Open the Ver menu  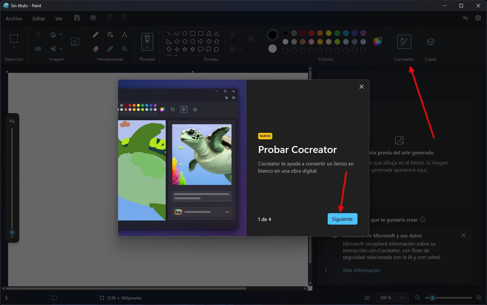coord(59,18)
